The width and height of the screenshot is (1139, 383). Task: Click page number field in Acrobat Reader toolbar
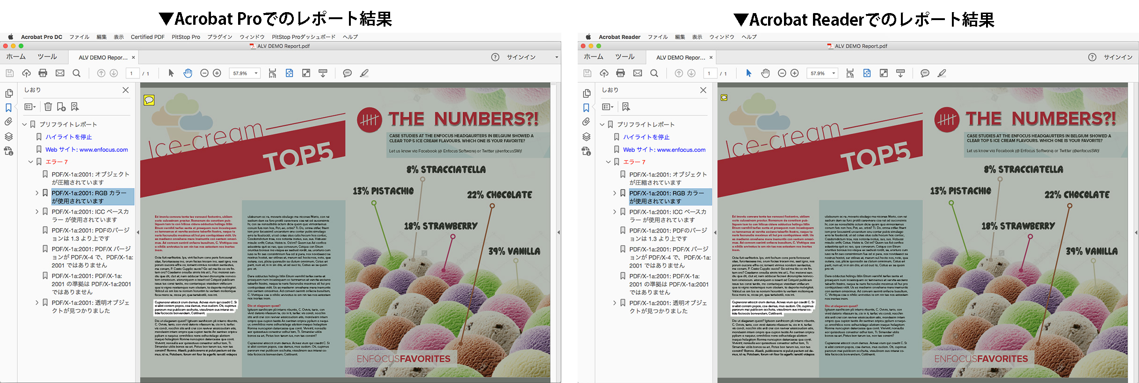(710, 73)
